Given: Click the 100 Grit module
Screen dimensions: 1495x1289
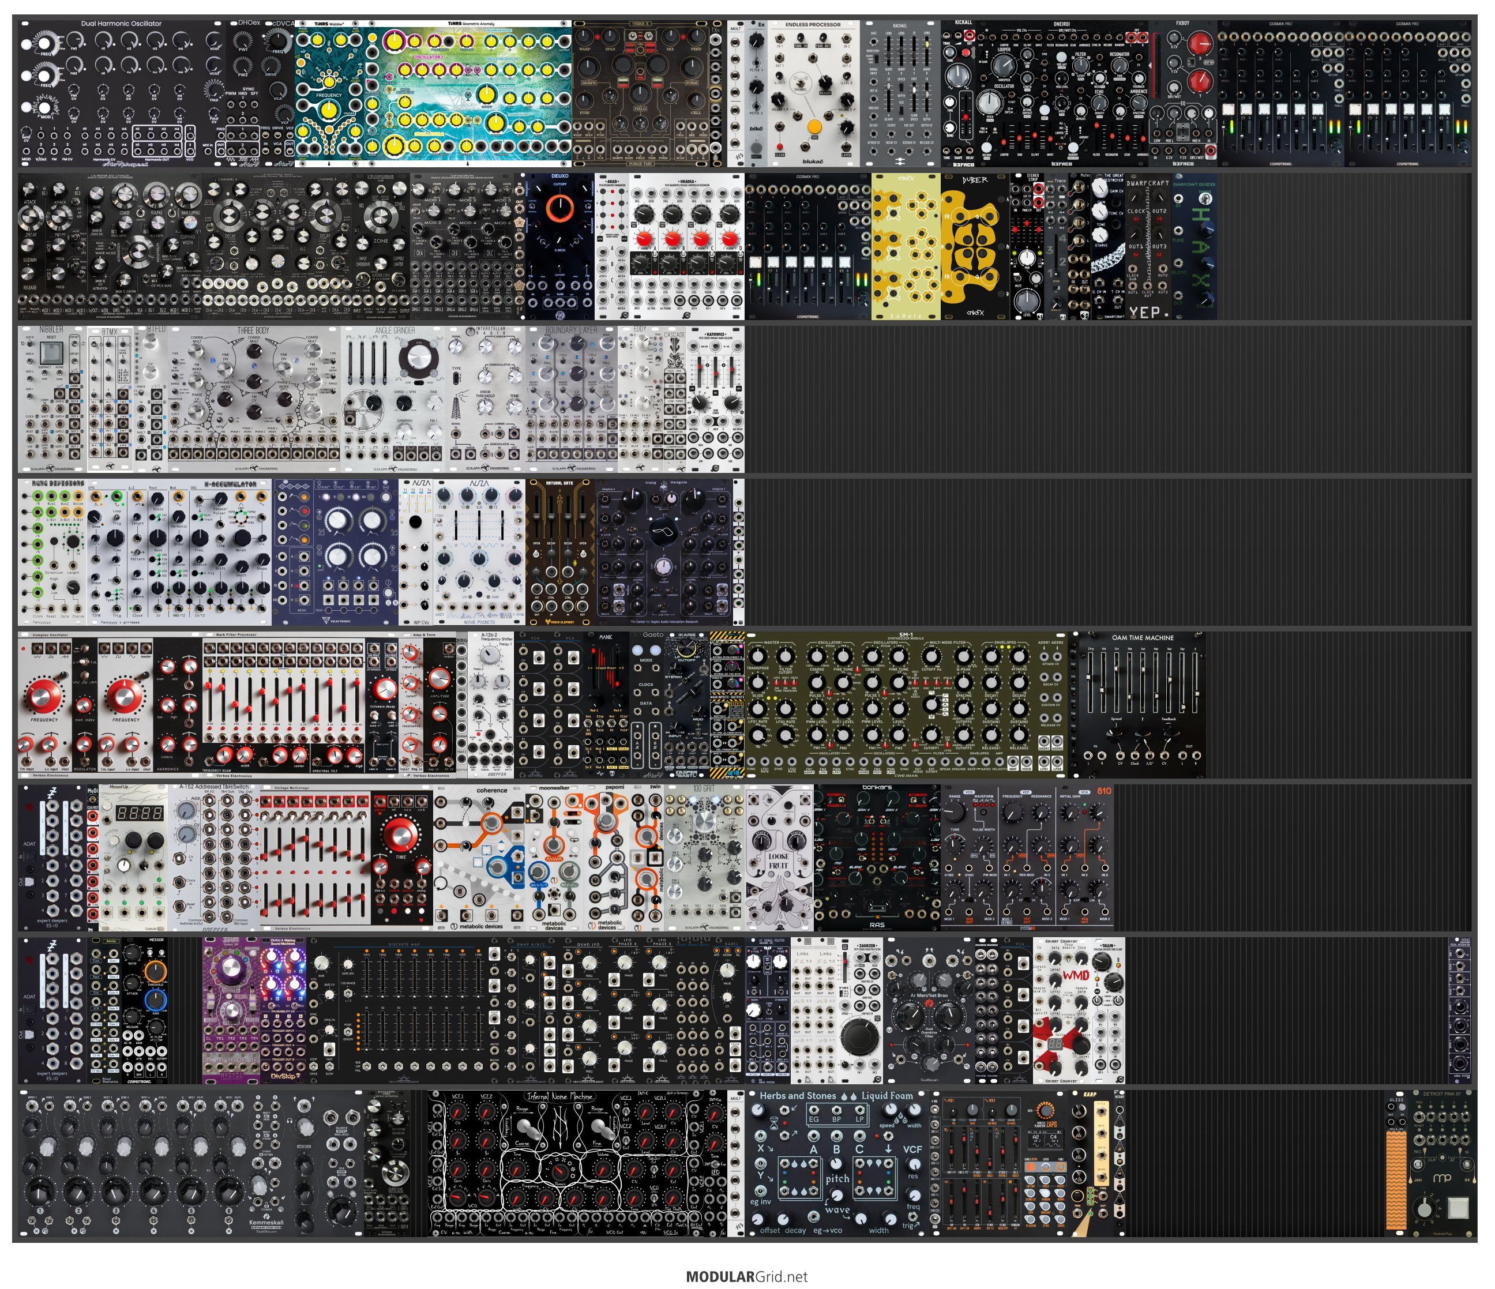Looking at the screenshot, I should point(704,858).
